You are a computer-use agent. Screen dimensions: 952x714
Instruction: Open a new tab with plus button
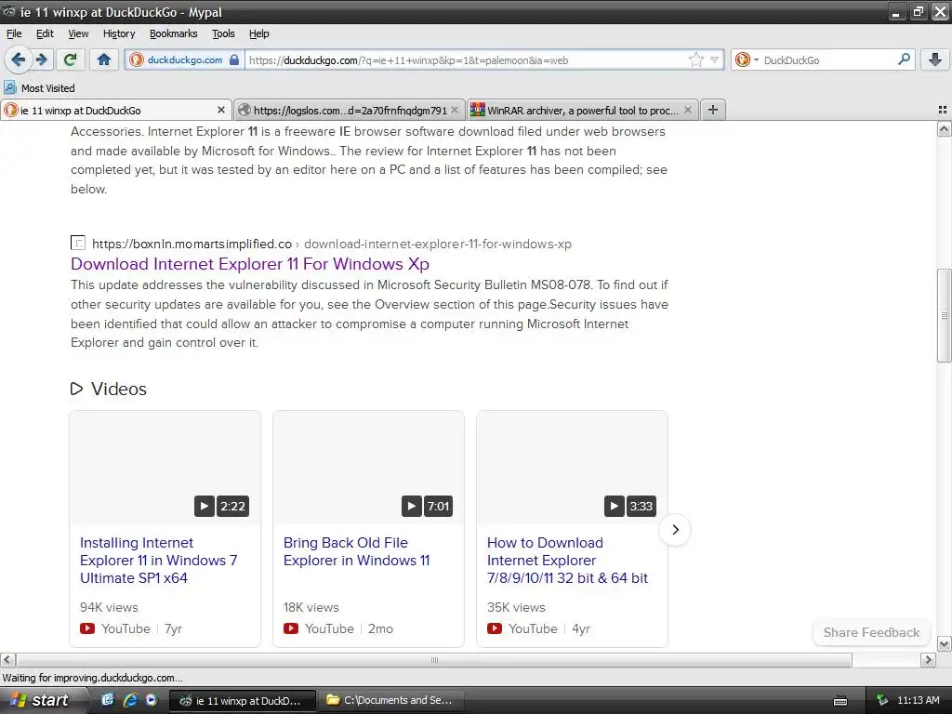(713, 110)
